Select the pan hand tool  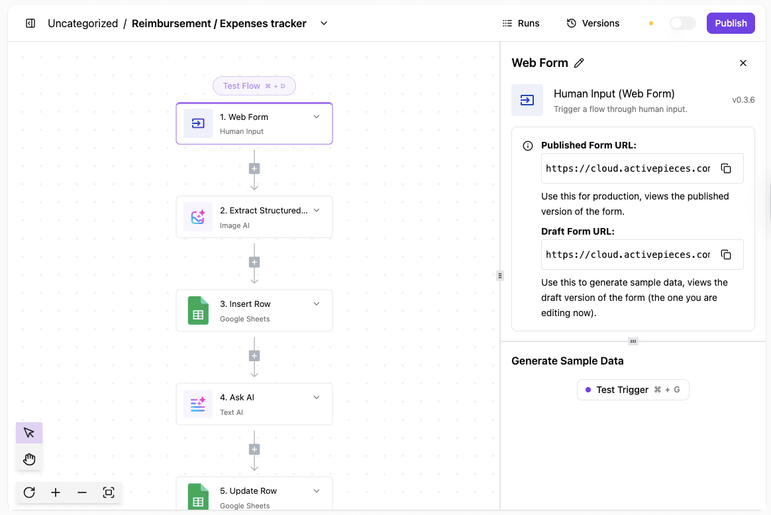point(28,459)
